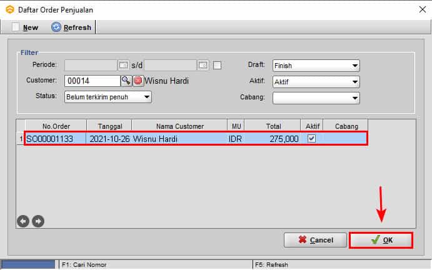Clear customer with the red delete icon
Viewport: 432px width, 270px height.
click(138, 81)
